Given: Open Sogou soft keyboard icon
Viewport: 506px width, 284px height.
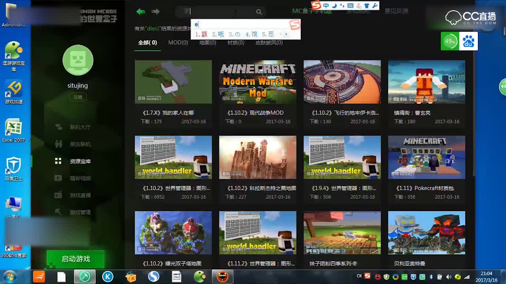Looking at the screenshot, I should click(x=350, y=6).
